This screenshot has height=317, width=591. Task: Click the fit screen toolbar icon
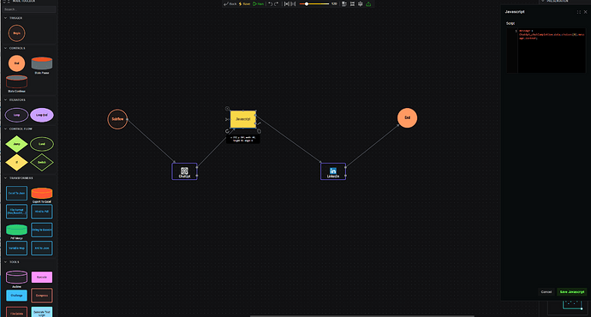(x=352, y=3)
